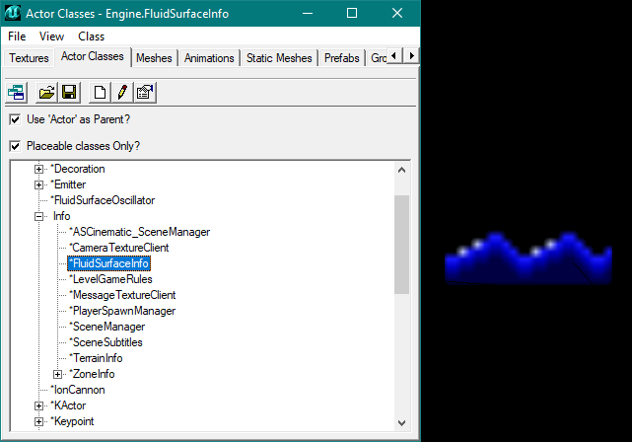Click the new class blank page icon

100,93
